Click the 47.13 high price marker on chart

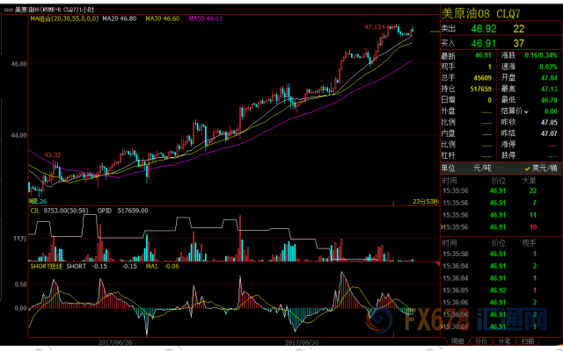(372, 27)
